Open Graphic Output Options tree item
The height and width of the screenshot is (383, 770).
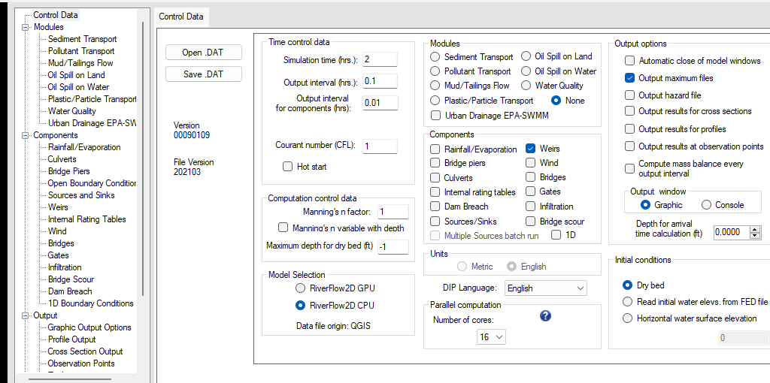[x=89, y=327]
